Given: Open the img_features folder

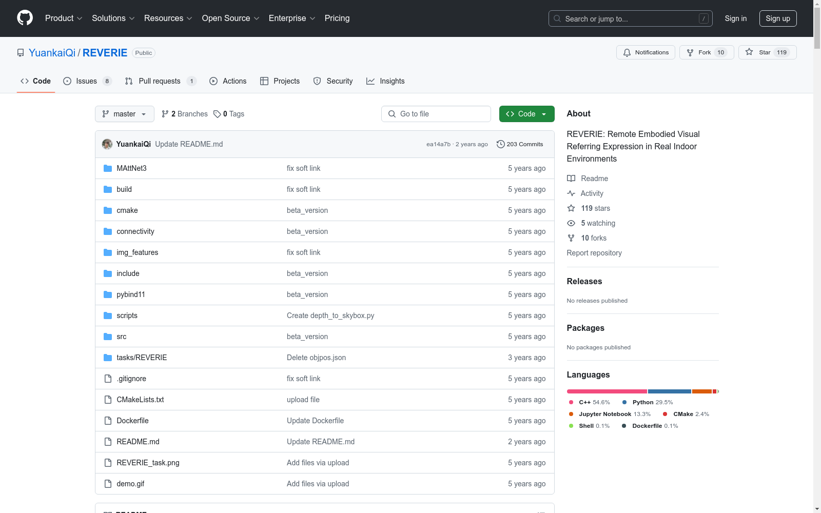Looking at the screenshot, I should tap(137, 252).
